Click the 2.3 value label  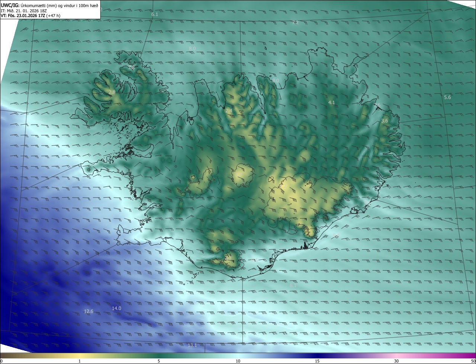coord(228,257)
